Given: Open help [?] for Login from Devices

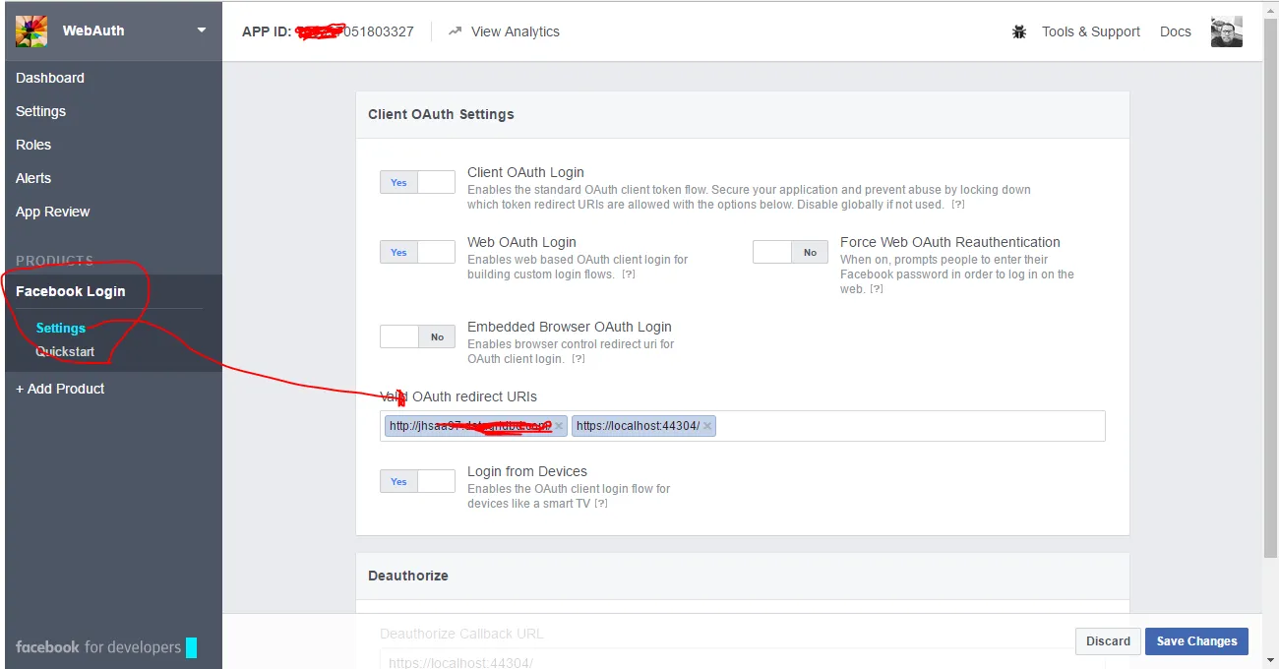Looking at the screenshot, I should 600,504.
